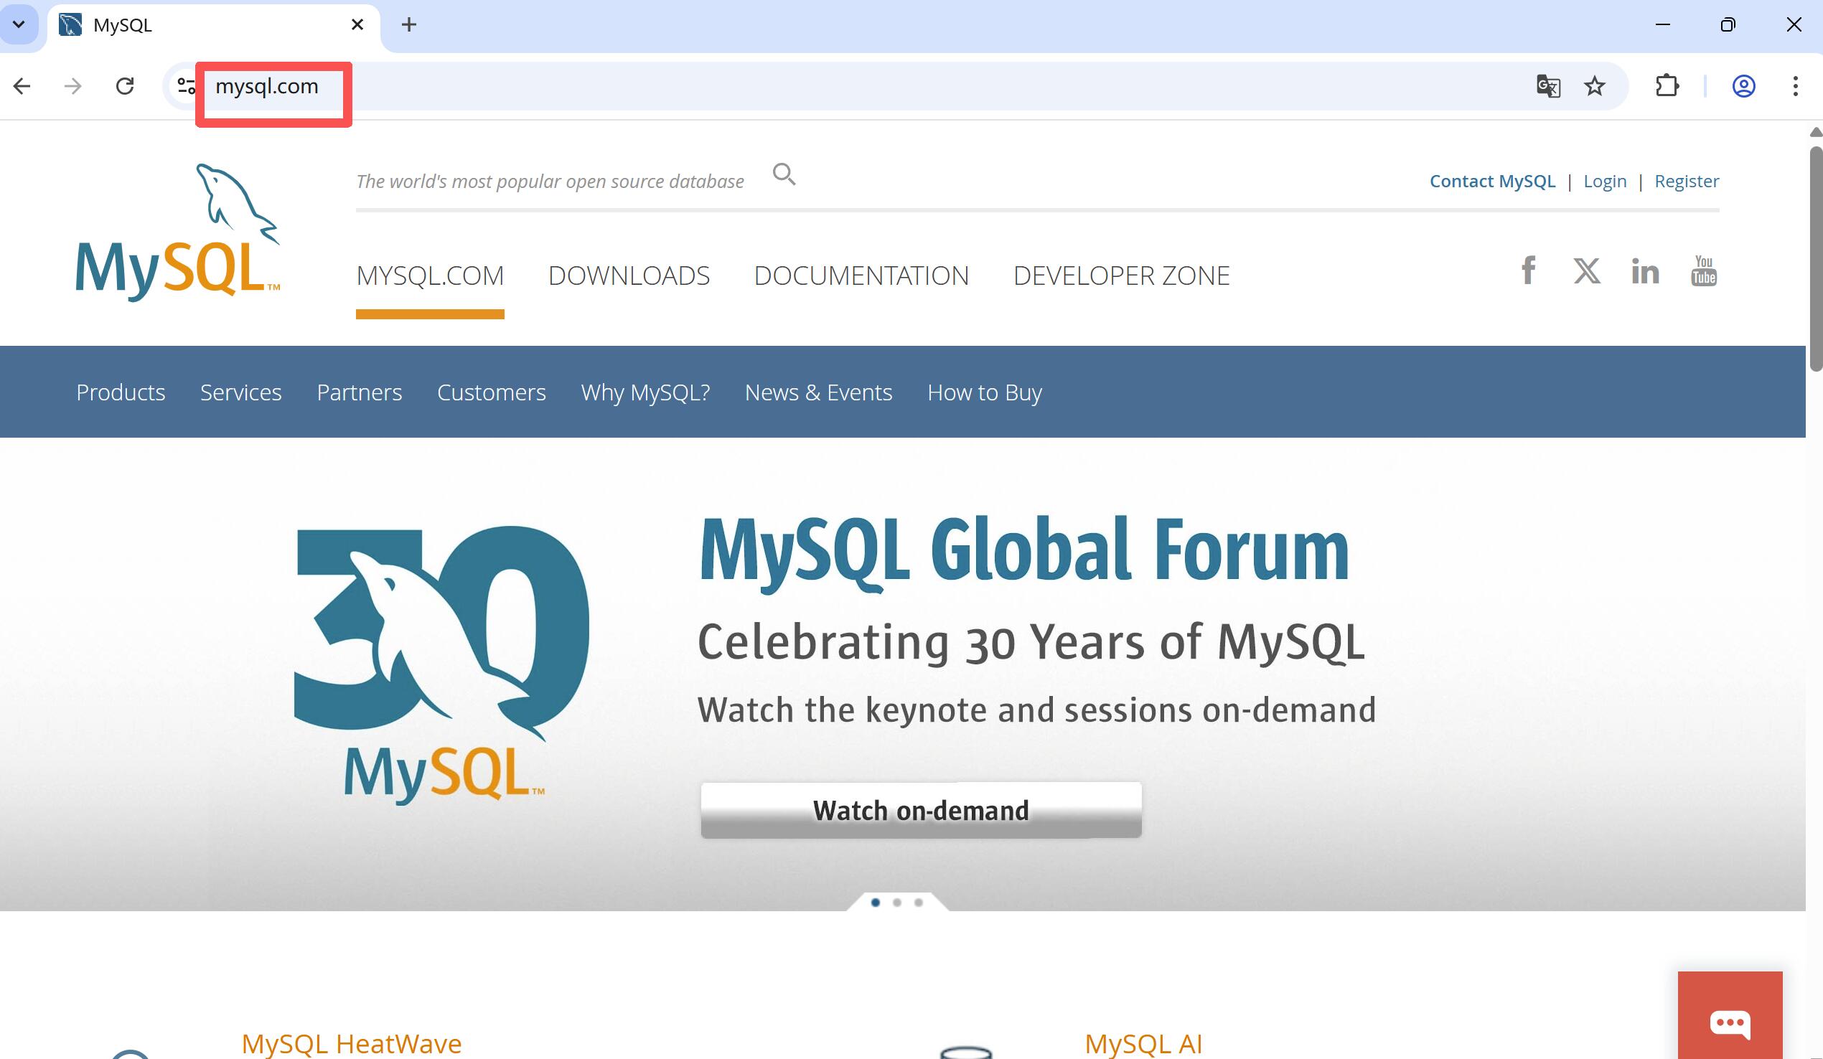Click the Login link
Screen dimensions: 1823x1059
[1605, 181]
